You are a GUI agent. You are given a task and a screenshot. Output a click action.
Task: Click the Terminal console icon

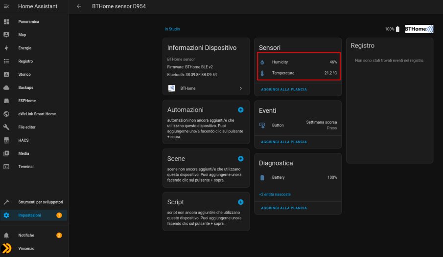click(x=6, y=167)
